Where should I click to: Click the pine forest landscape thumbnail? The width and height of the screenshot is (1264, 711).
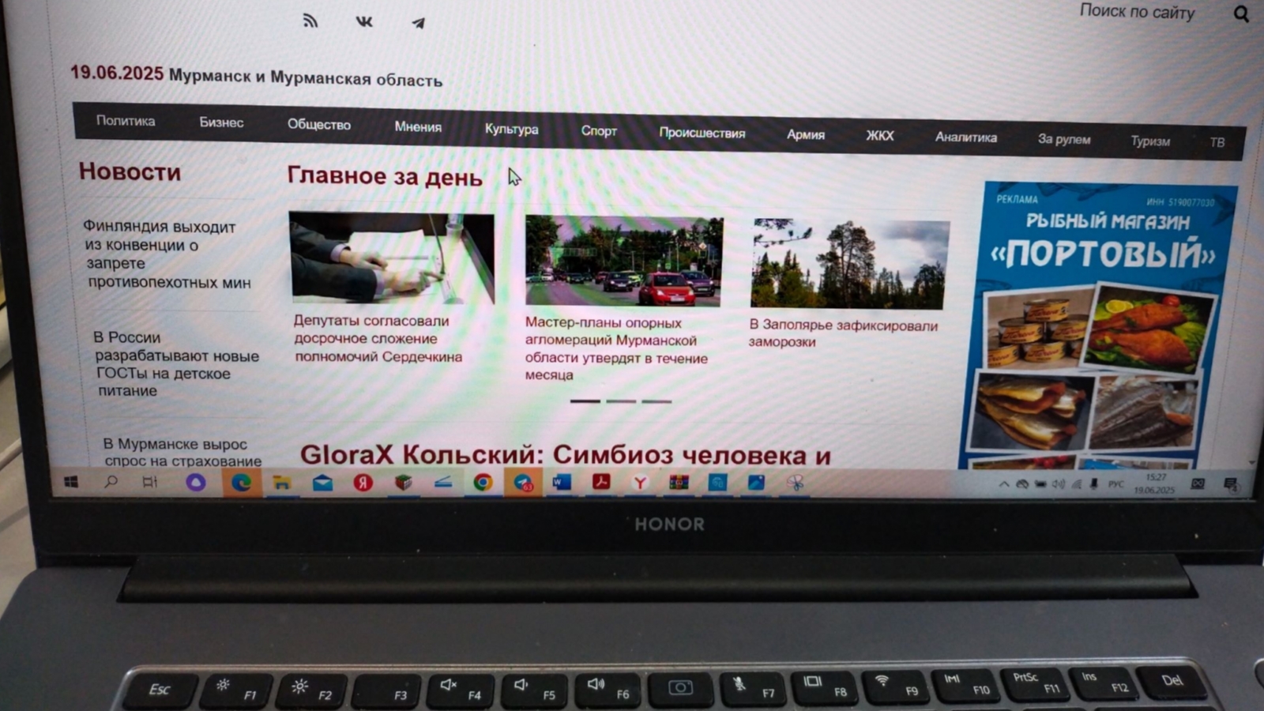(850, 265)
